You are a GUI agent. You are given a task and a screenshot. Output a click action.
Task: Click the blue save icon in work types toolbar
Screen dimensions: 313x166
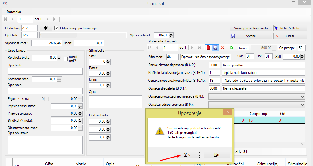(215, 48)
